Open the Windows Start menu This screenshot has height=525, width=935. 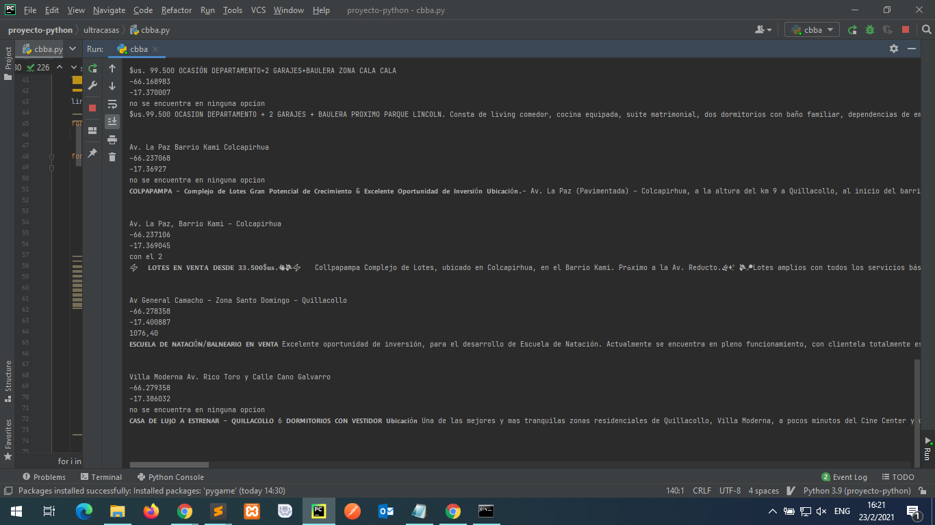click(x=16, y=511)
